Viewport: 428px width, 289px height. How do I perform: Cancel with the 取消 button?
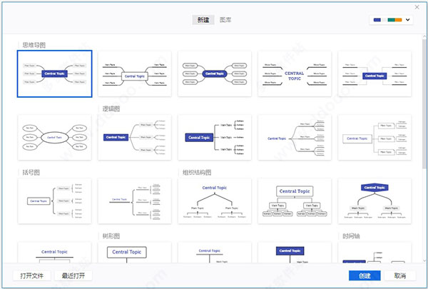click(400, 275)
